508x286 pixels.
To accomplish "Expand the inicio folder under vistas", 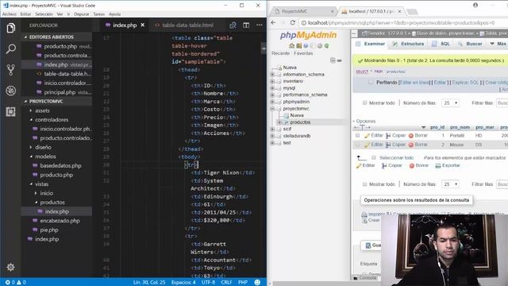I will 46,193.
